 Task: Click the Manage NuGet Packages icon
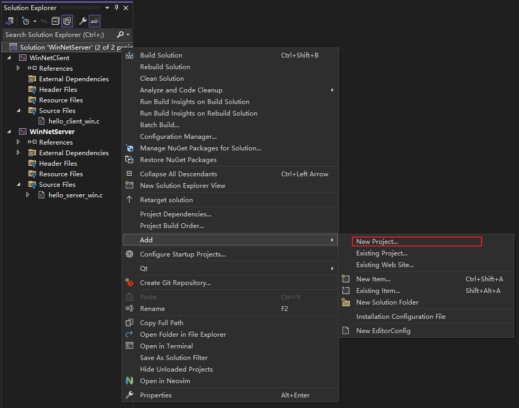point(129,148)
